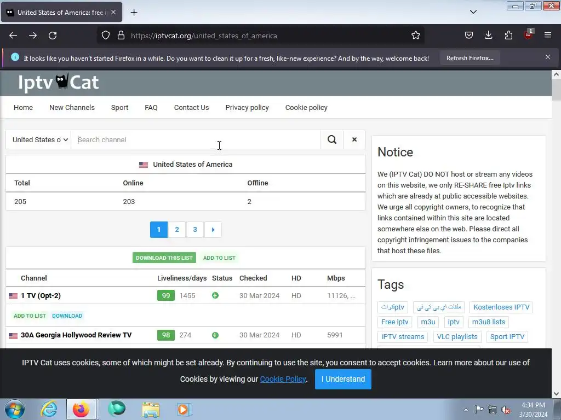Click the muted volume tray icon
Image resolution: width=561 pixels, height=420 pixels.
tap(506, 410)
